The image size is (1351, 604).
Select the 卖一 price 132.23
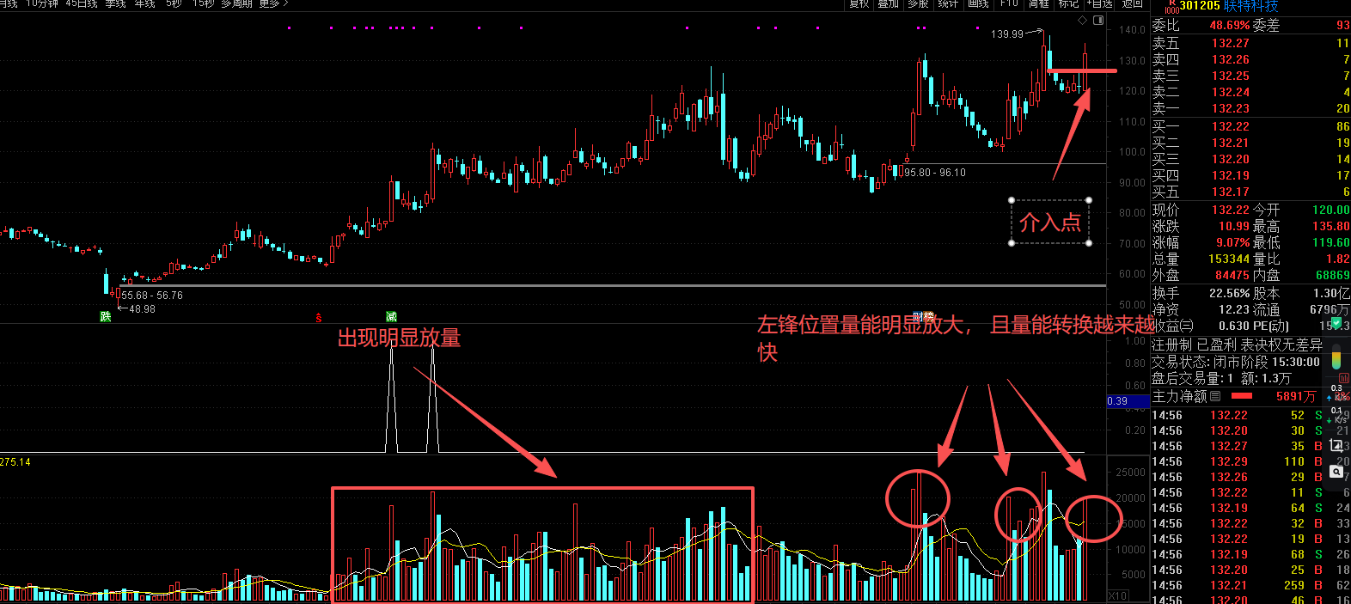[1231, 108]
